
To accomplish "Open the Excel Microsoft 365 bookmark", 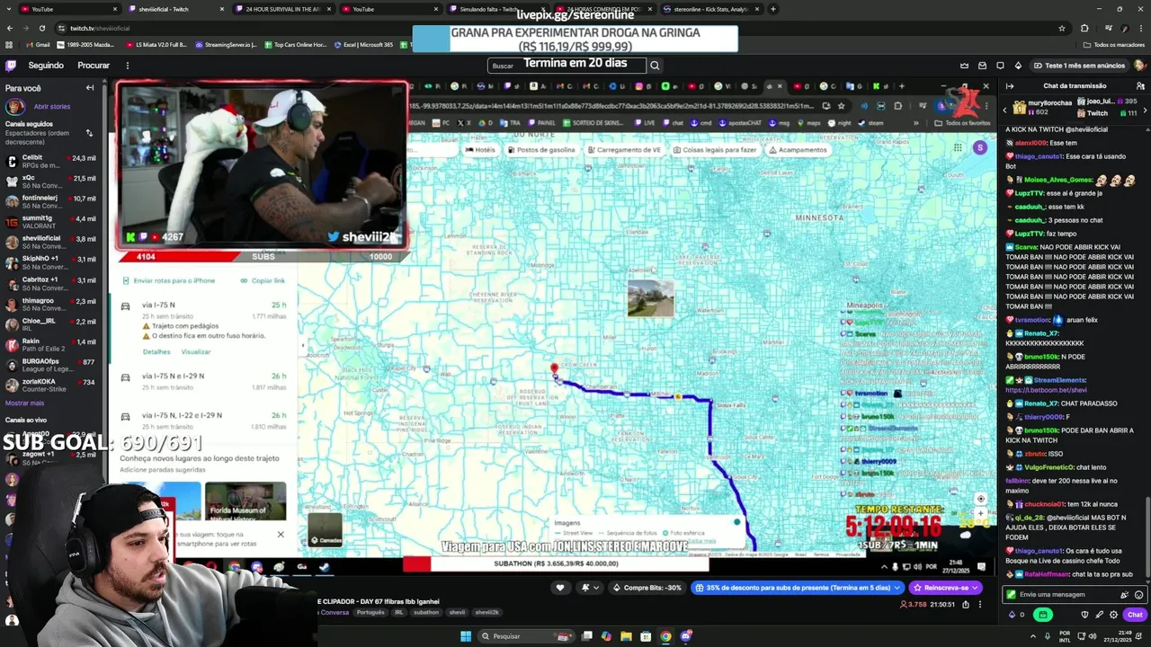I will 364,44.
